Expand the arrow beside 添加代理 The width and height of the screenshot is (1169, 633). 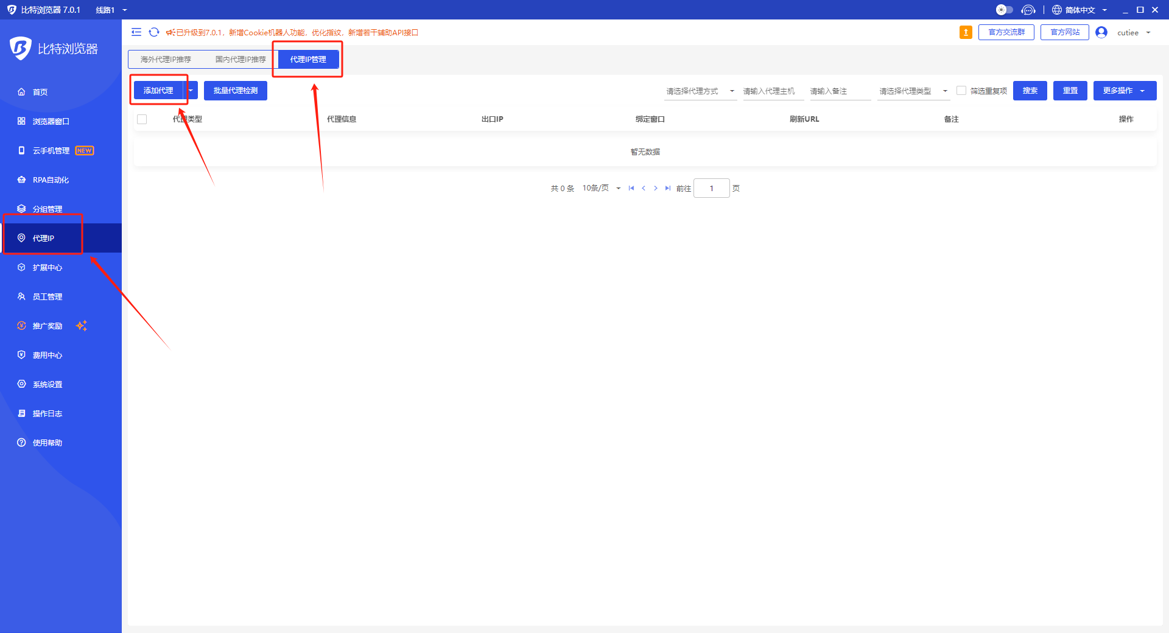(x=191, y=91)
